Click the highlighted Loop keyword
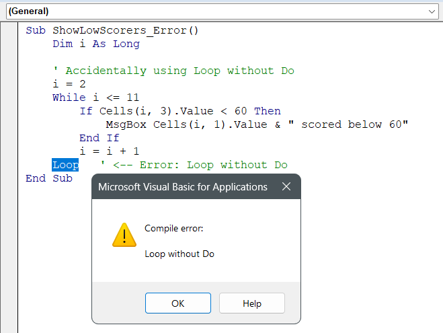This screenshot has width=443, height=333. click(65, 165)
